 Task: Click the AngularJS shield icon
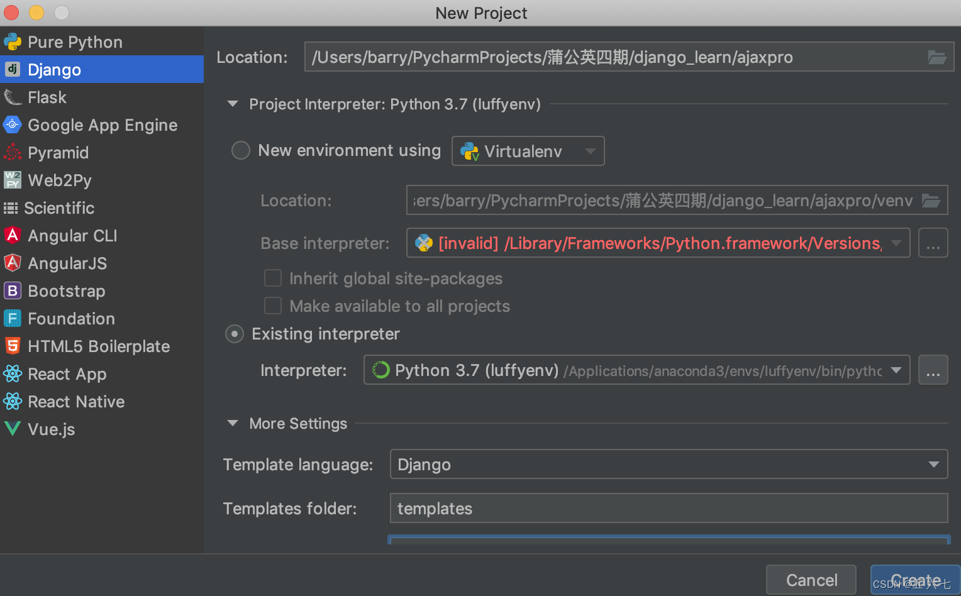point(13,263)
